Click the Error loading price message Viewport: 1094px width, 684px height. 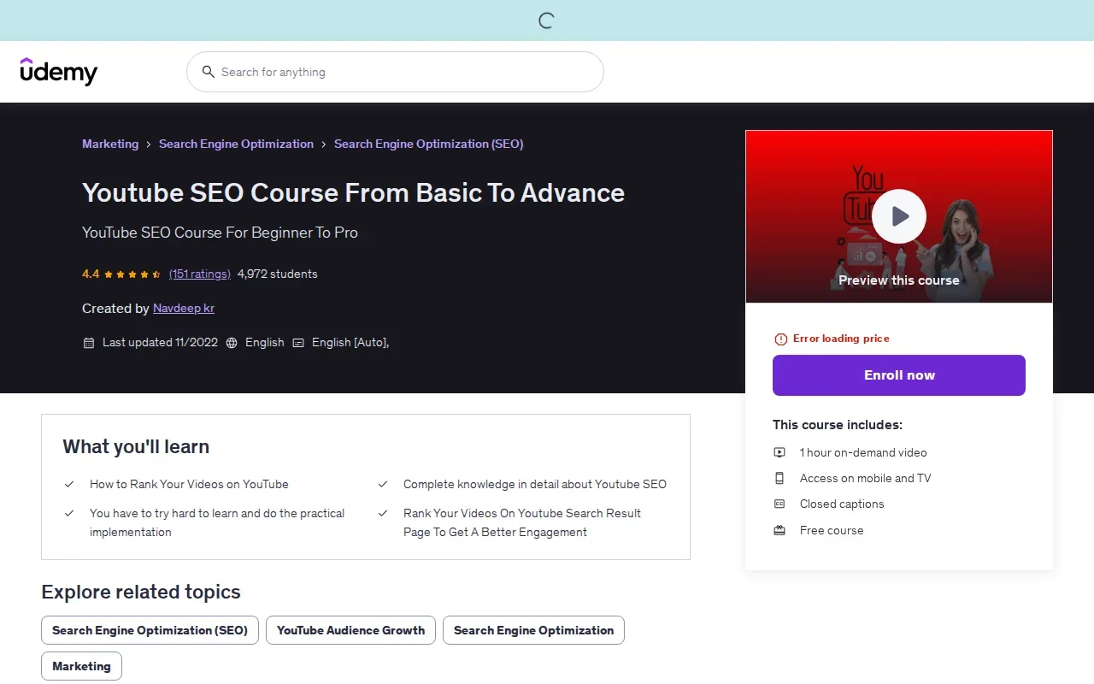[841, 339]
